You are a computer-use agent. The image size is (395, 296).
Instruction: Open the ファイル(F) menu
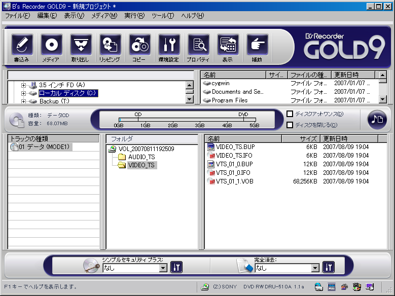point(18,16)
